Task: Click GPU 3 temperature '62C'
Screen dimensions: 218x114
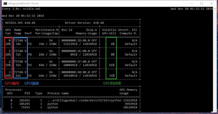Action: coord(18,76)
